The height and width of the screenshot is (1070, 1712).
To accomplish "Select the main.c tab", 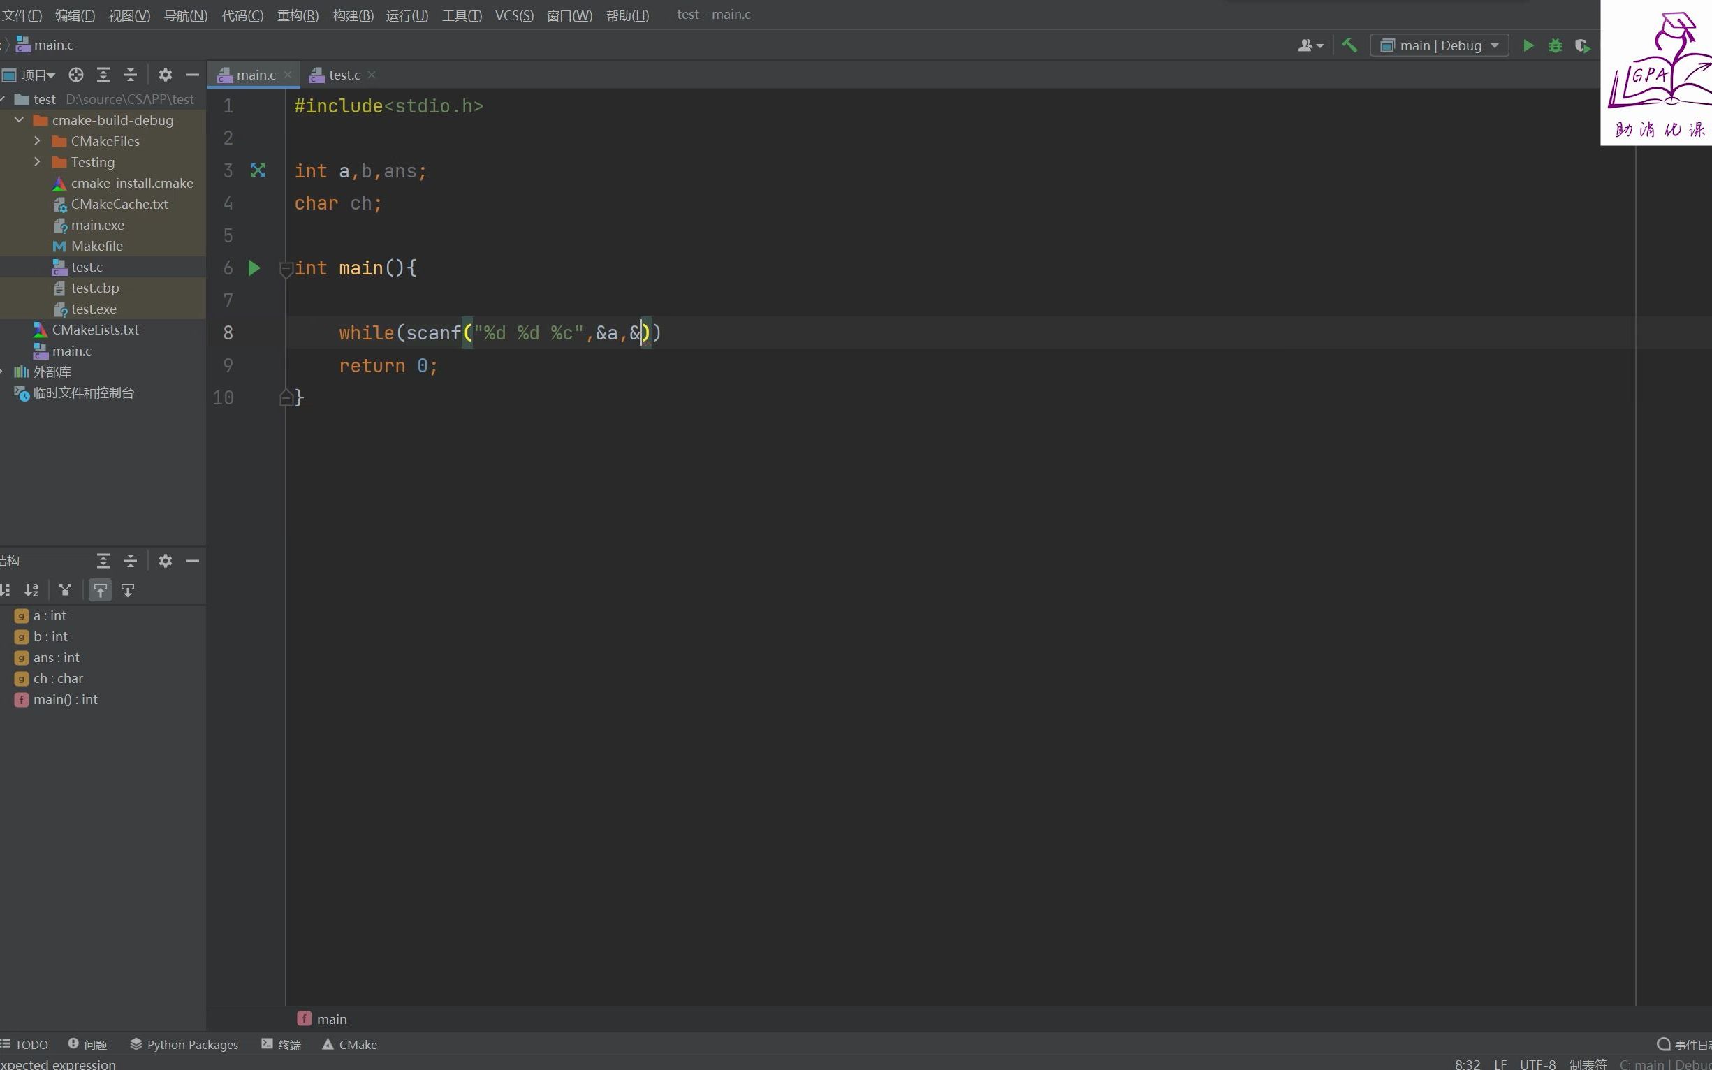I will click(x=255, y=74).
